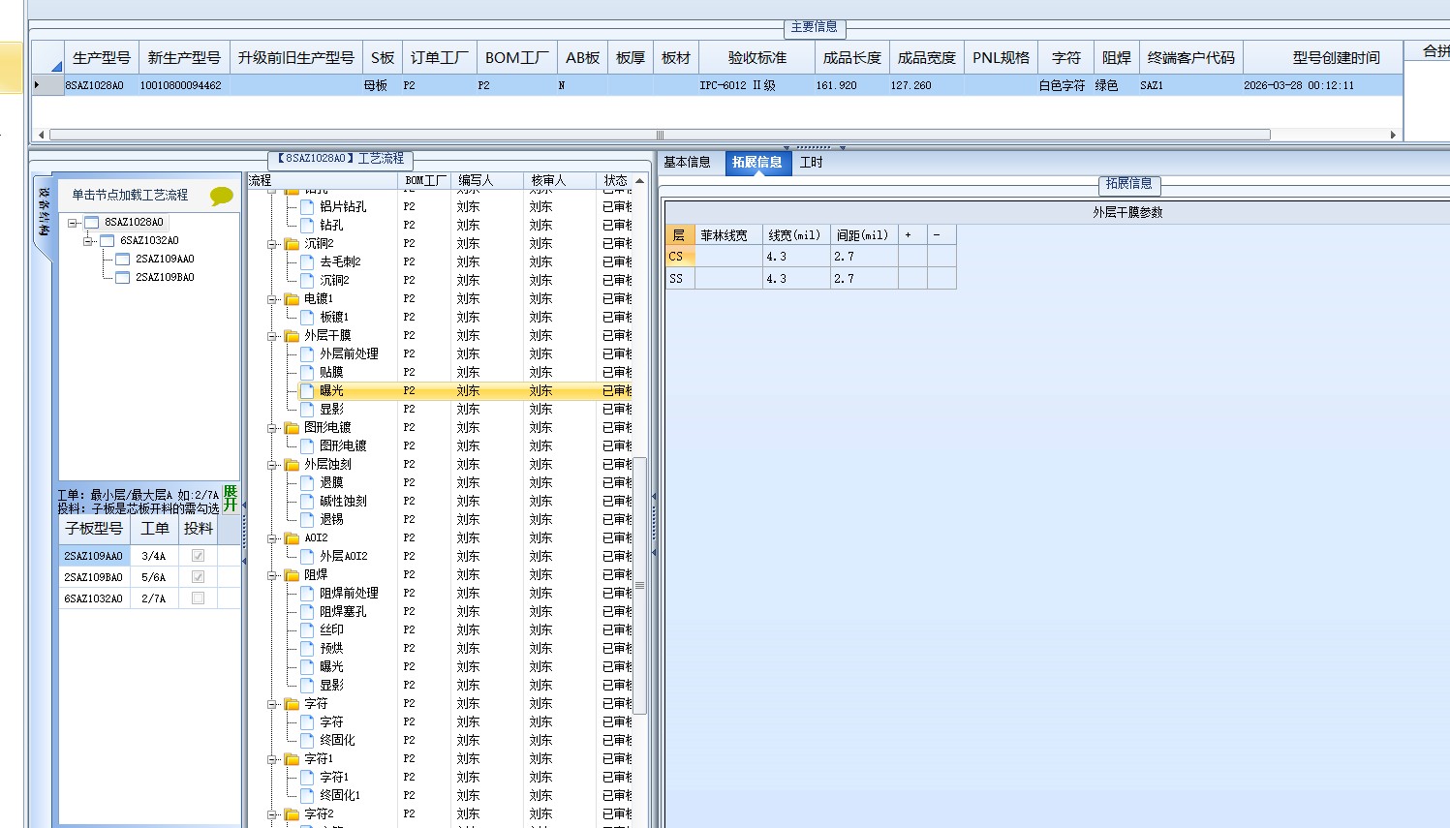This screenshot has height=828, width=1450.
Task: Click document icon beside 阻焊前处理
Action: point(307,593)
